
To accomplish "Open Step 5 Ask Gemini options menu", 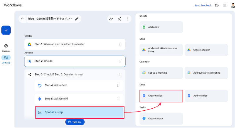I will (x=118, y=99).
